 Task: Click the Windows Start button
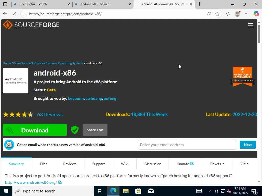[x=6, y=191]
